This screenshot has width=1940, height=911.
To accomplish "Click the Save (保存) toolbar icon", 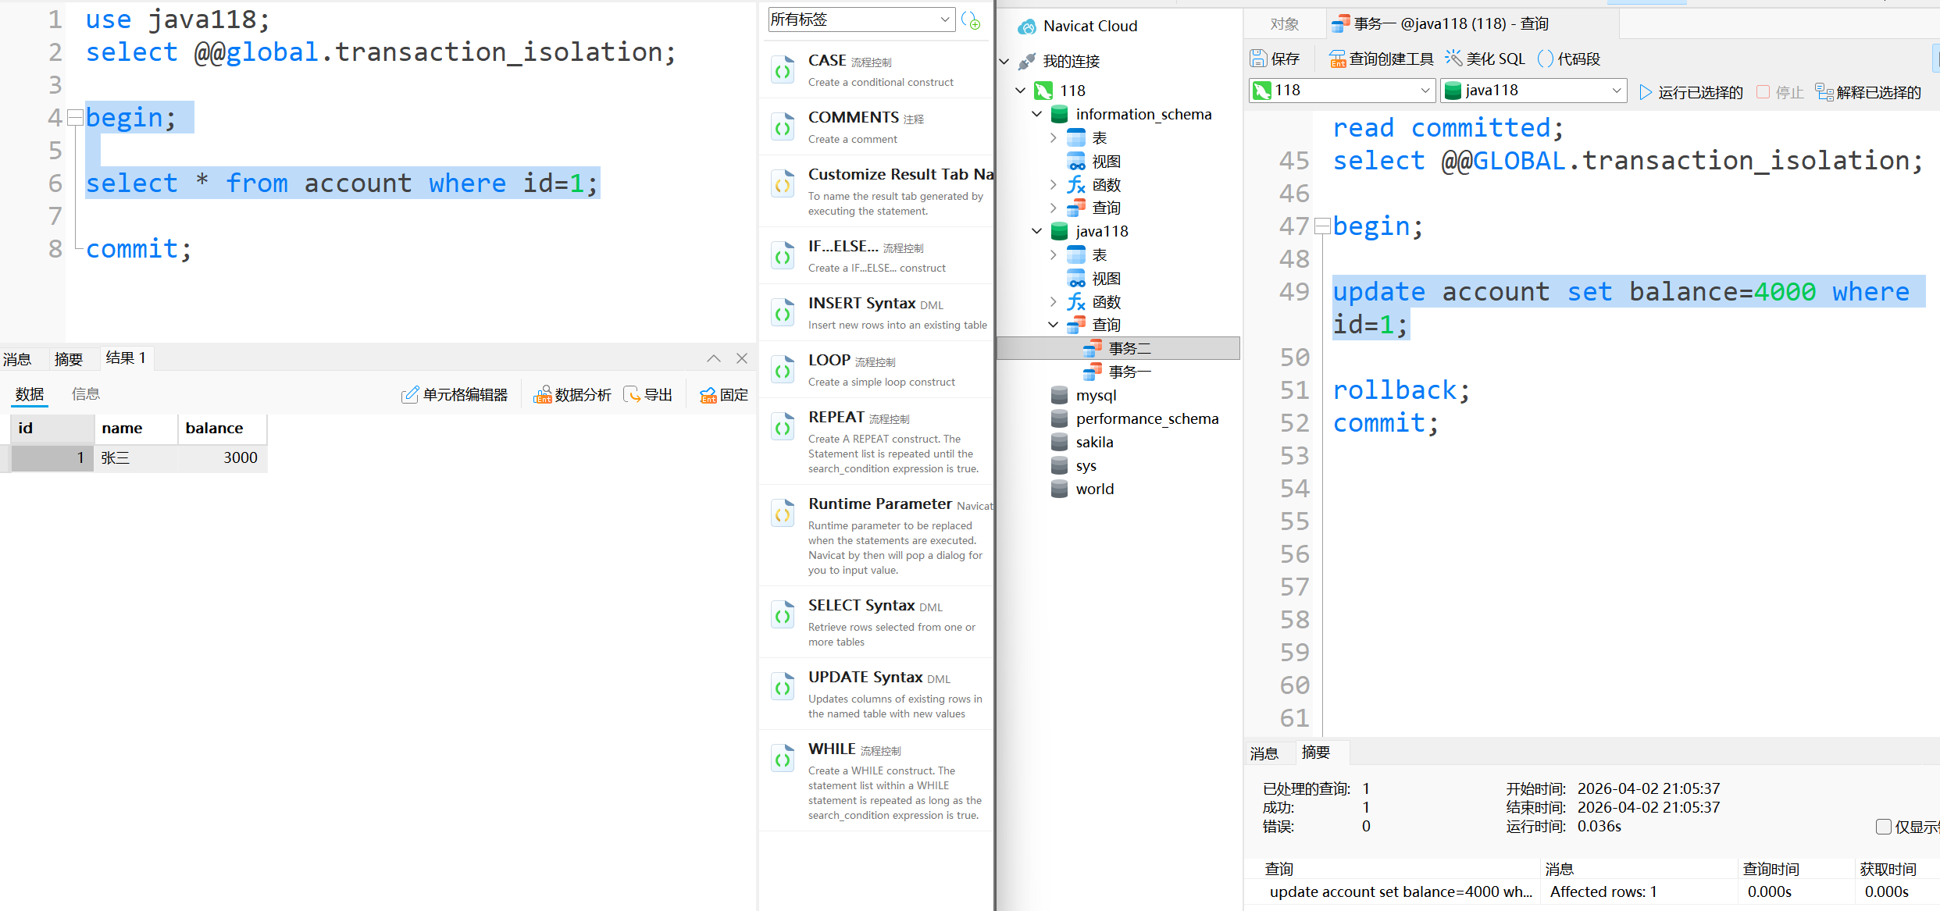I will pos(1259,59).
